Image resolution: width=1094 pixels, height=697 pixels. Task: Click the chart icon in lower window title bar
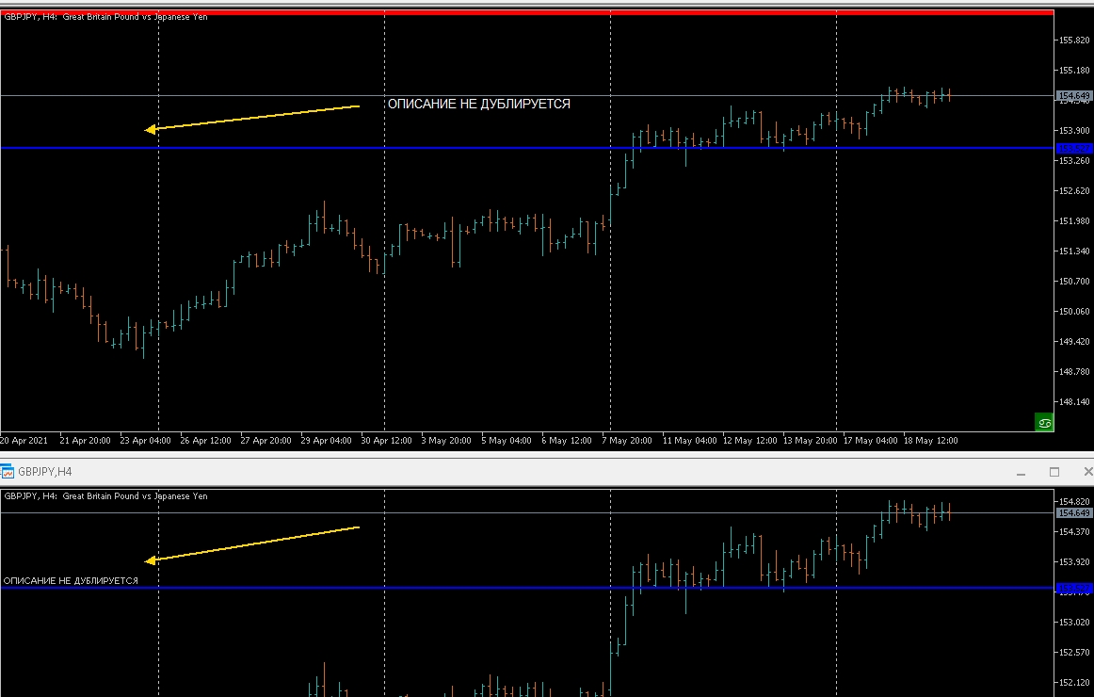pyautogui.click(x=7, y=472)
